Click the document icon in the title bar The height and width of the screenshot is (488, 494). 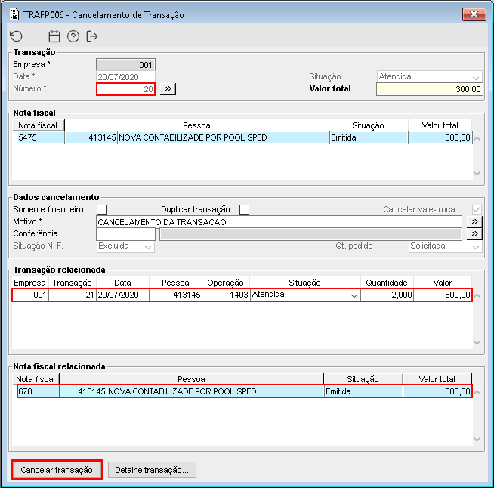tap(14, 14)
